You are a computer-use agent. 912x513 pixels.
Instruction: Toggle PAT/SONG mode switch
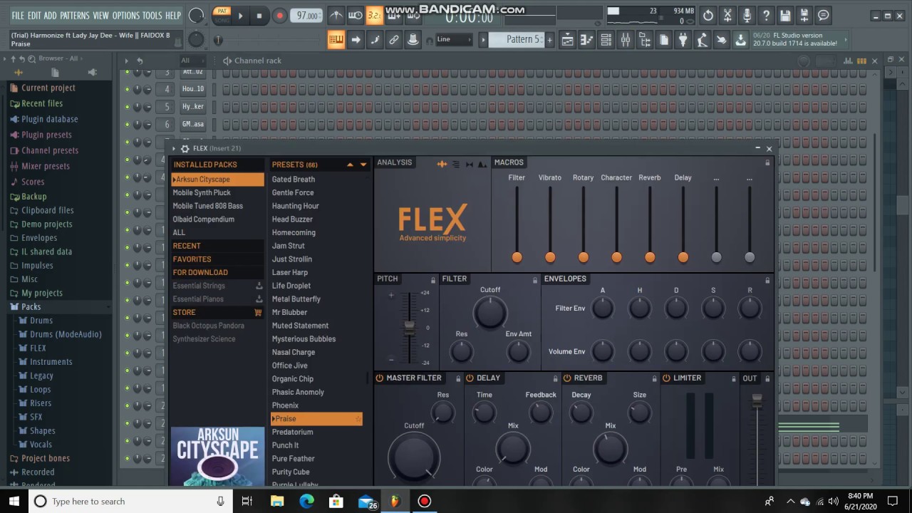(x=222, y=15)
